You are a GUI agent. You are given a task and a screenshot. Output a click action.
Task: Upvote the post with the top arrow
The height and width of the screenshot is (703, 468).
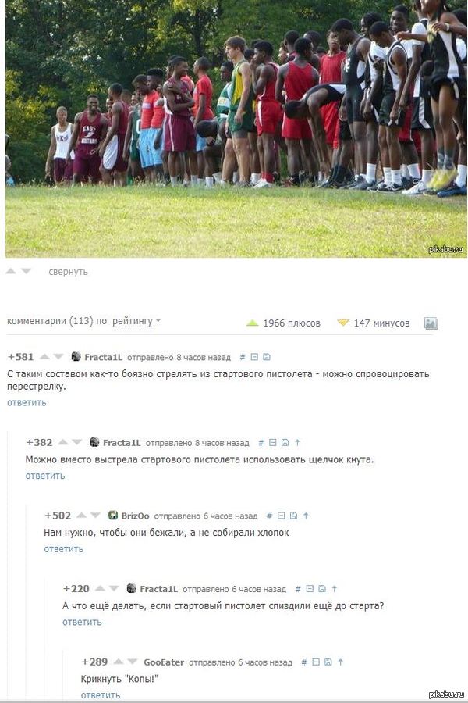pyautogui.click(x=11, y=271)
